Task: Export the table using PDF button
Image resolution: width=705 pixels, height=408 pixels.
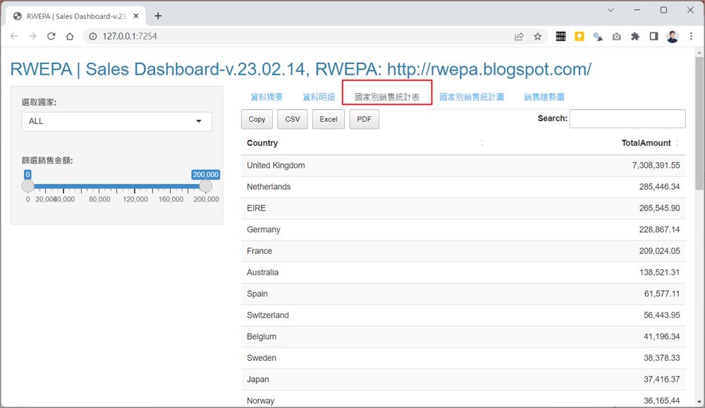Action: (x=364, y=119)
